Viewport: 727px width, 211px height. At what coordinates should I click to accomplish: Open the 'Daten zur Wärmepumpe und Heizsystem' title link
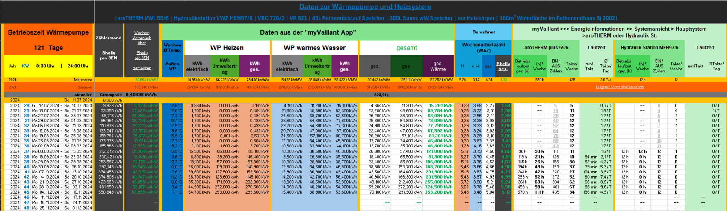pos(365,6)
